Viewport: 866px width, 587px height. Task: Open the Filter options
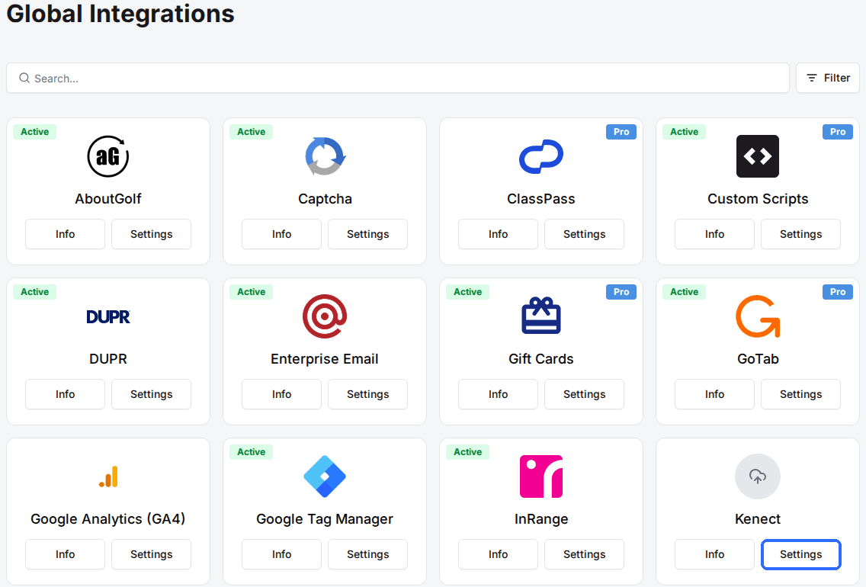coord(828,78)
